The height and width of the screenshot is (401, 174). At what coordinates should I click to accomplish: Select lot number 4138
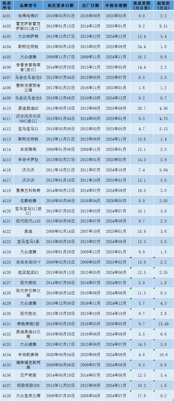[x=7, y=396]
